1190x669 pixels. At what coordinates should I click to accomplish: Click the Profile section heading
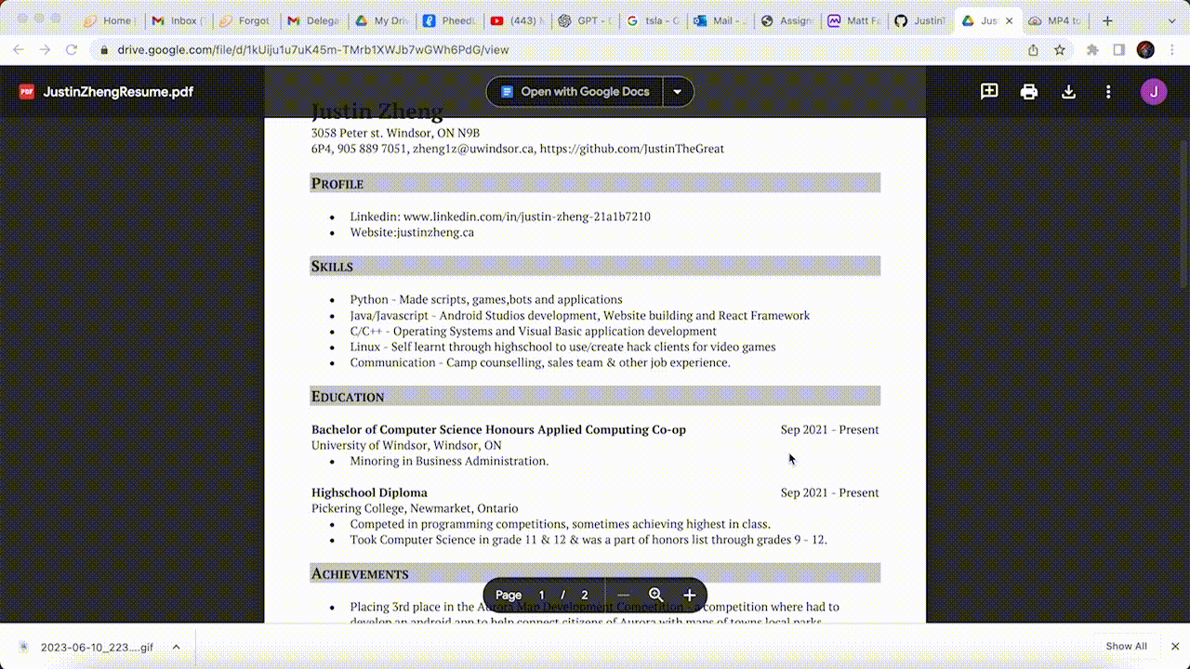pos(595,183)
